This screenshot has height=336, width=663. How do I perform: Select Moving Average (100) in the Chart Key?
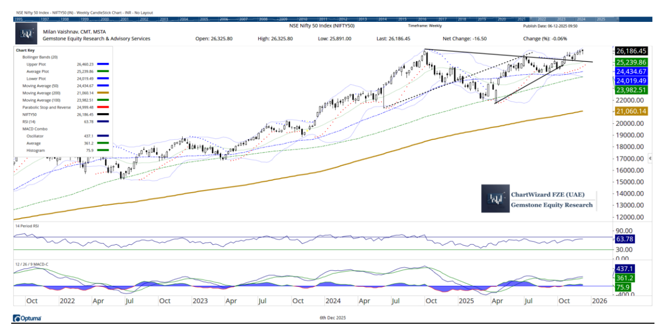point(40,100)
